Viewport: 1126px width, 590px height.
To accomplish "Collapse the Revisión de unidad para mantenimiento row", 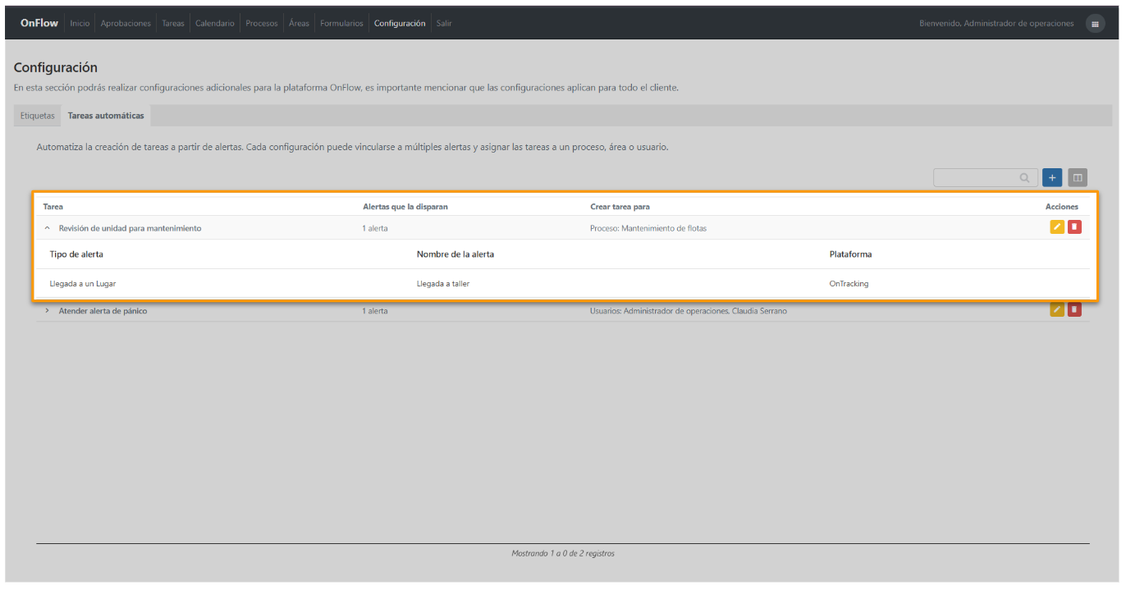I will pyautogui.click(x=47, y=228).
